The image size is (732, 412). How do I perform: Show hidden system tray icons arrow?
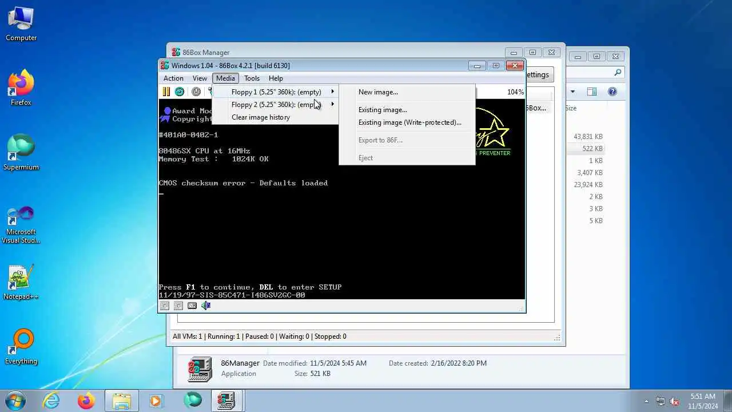[x=647, y=401]
